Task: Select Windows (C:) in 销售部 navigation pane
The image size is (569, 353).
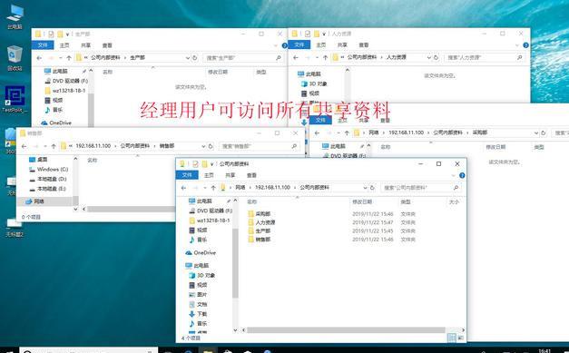Action: click(x=49, y=169)
